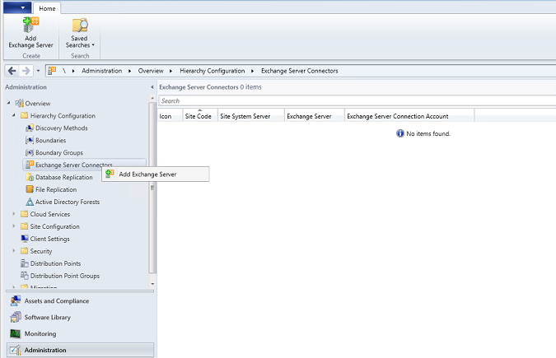Viewport: 556px width, 358px height.
Task: Go back with the left arrow button
Action: point(12,71)
